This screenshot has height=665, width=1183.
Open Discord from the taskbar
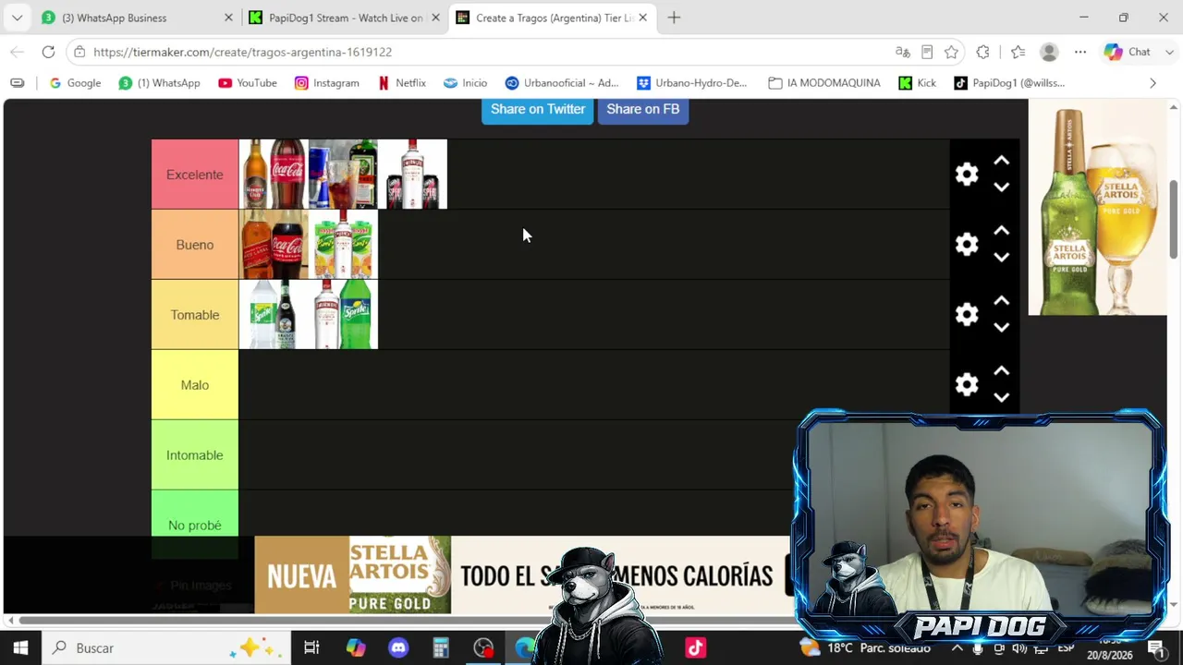click(x=398, y=648)
